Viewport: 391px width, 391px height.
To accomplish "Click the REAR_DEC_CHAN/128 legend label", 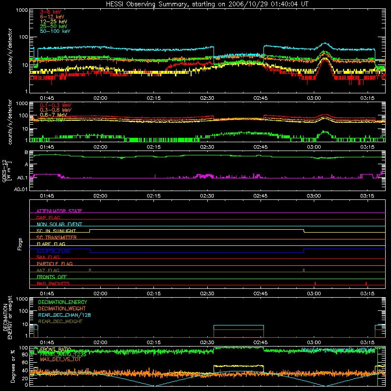I will [65, 315].
